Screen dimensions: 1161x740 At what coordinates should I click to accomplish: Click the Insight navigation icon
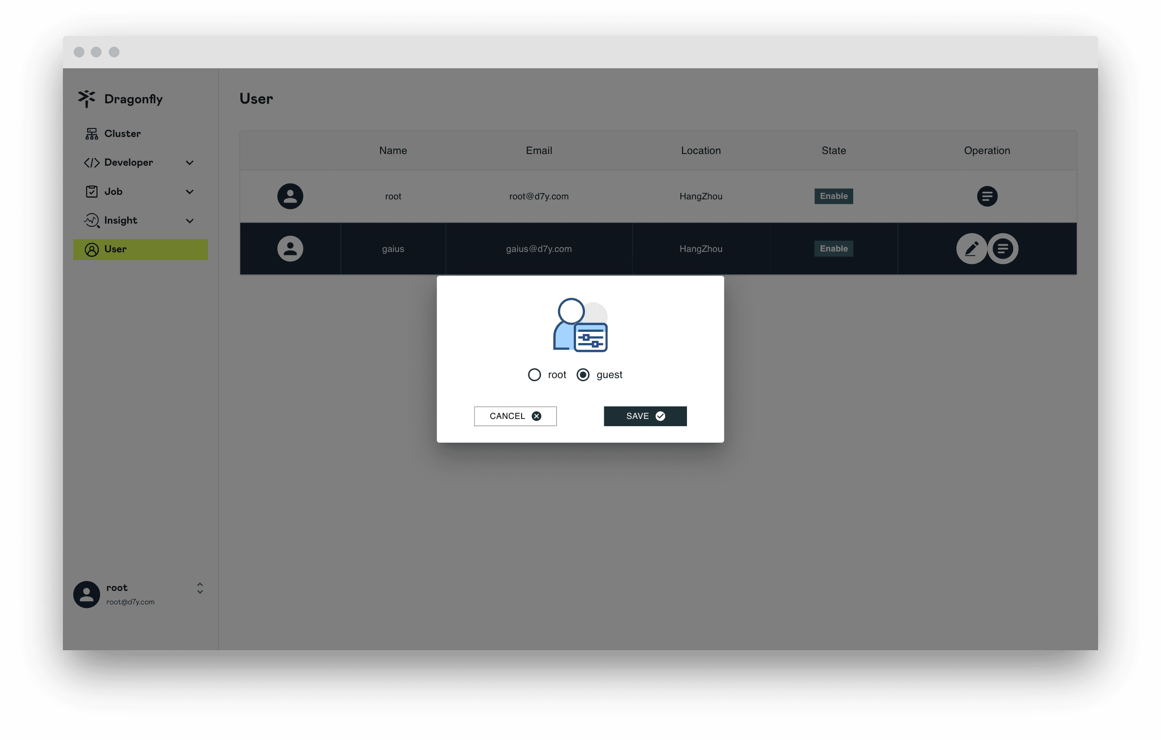[x=91, y=220]
